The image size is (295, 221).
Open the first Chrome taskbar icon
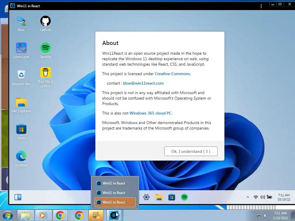(60, 215)
